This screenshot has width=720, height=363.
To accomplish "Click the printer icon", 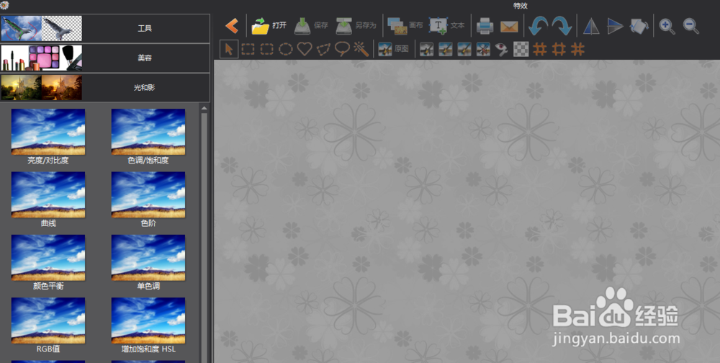I will click(485, 26).
